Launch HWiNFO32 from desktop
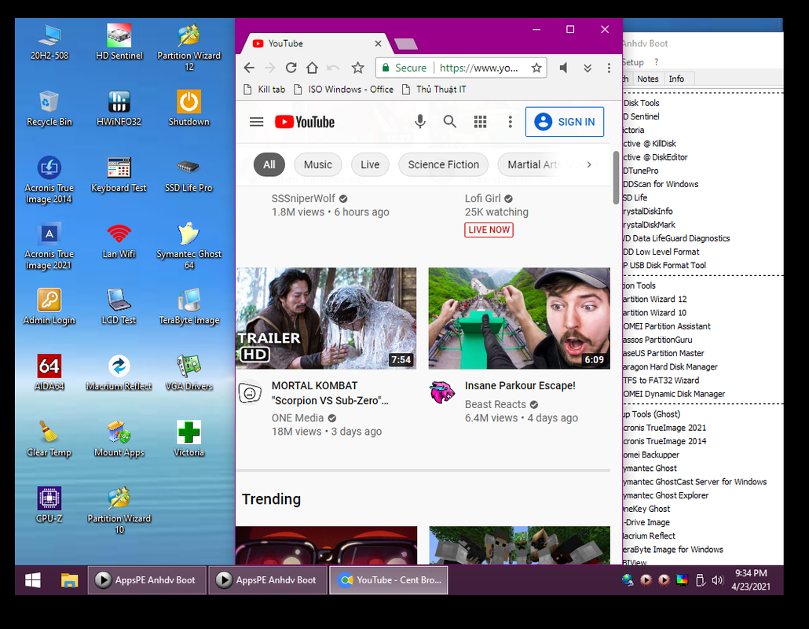The image size is (809, 629). (119, 109)
